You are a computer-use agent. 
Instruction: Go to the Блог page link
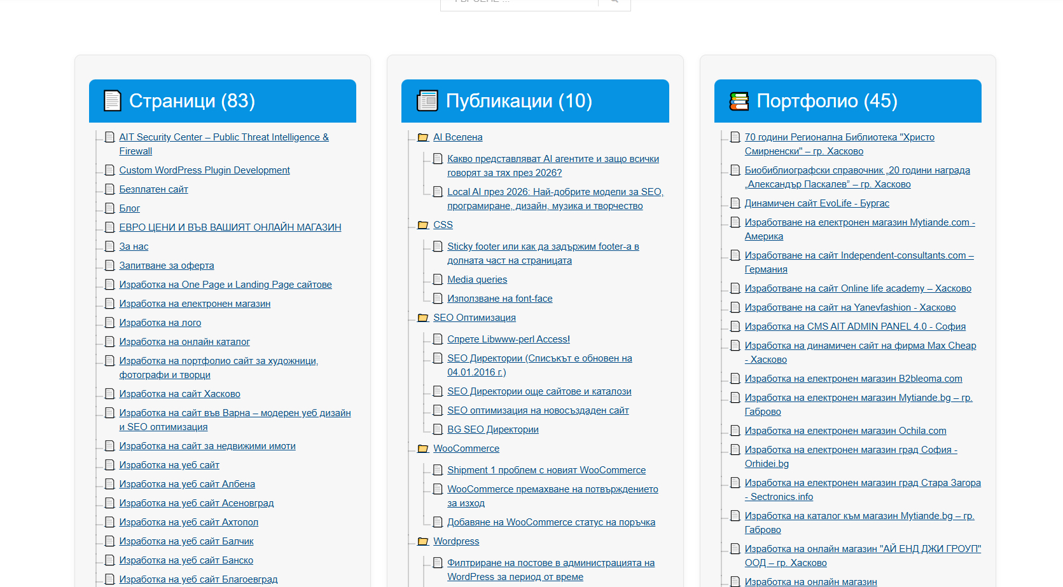pyautogui.click(x=129, y=208)
